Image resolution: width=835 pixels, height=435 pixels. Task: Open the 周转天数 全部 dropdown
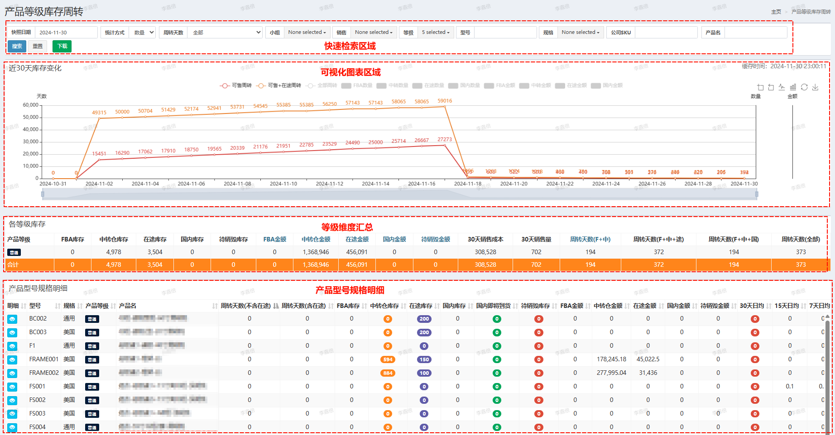coord(225,33)
